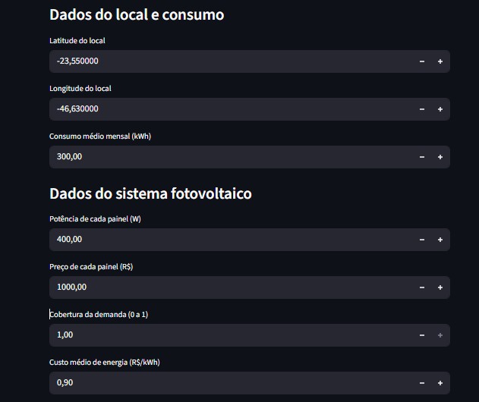Reduce Preço de cada painel with minus
The height and width of the screenshot is (402, 479).
click(422, 287)
